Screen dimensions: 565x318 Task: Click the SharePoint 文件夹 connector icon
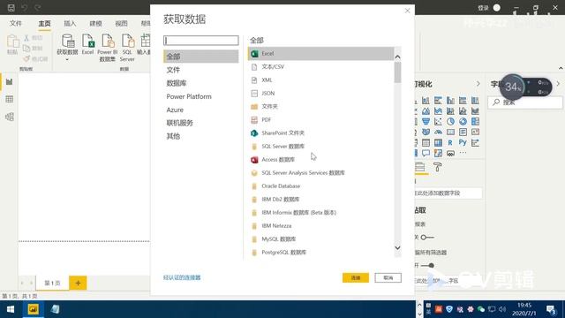coord(254,133)
